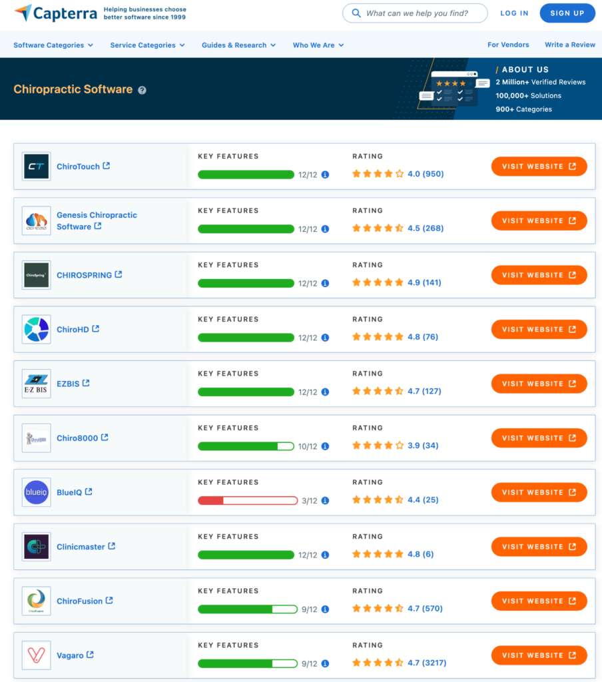Image resolution: width=602 pixels, height=682 pixels.
Task: Open the ChiroTouch external link icon
Action: (106, 166)
